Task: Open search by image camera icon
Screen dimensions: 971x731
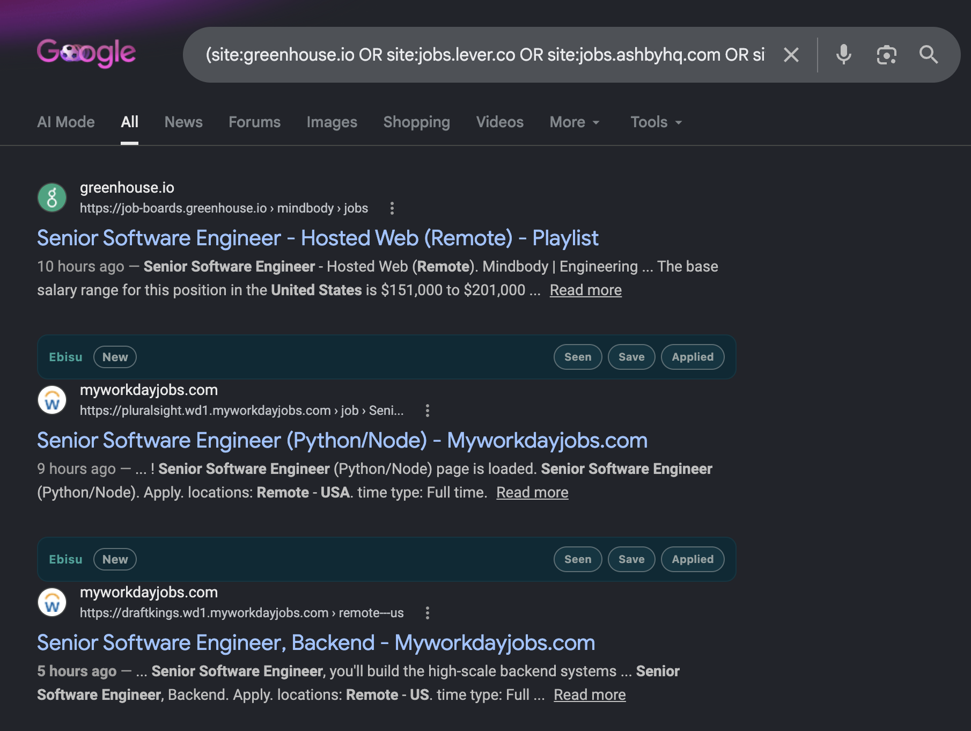Action: click(886, 55)
